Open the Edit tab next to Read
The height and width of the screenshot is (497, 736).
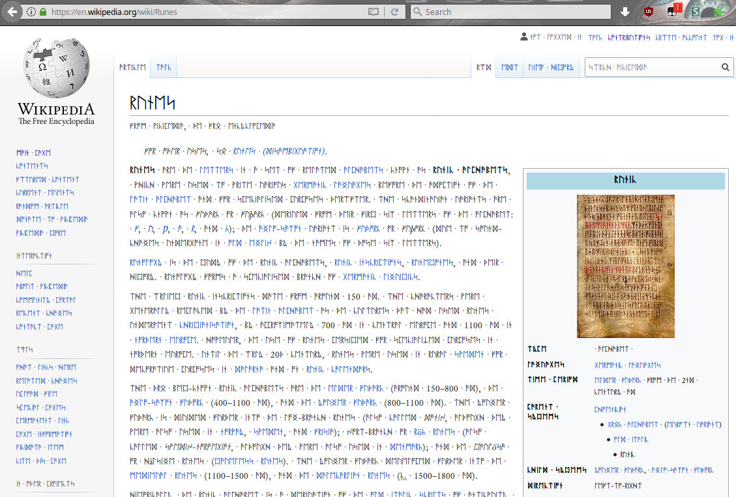(509, 67)
